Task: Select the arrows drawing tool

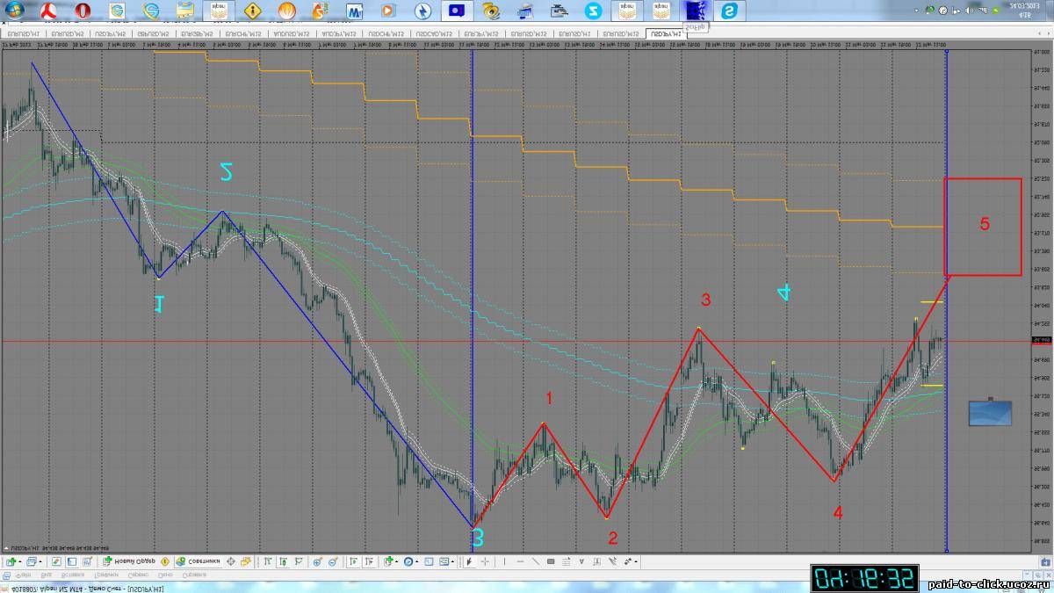Action: (x=627, y=561)
